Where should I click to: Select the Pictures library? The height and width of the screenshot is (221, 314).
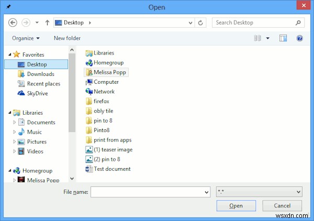pos(37,141)
